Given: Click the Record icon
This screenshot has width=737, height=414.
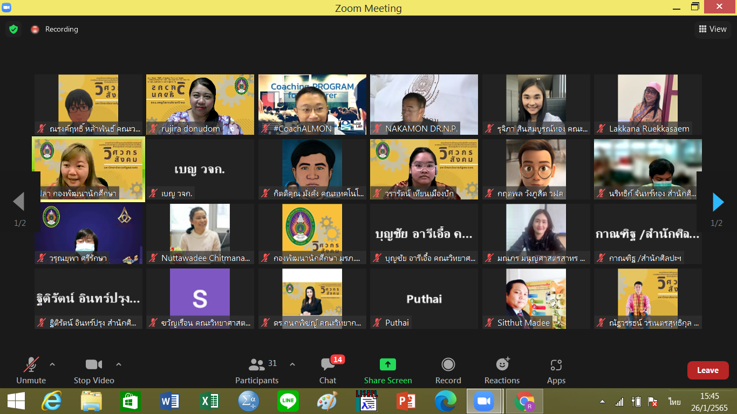Looking at the screenshot, I should click(x=448, y=365).
